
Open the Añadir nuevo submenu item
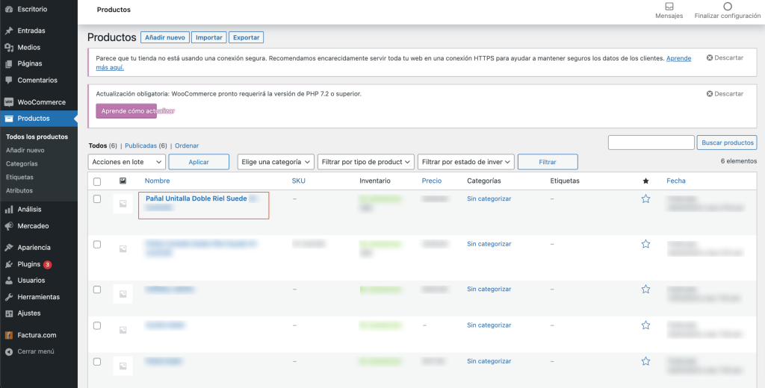click(x=25, y=151)
